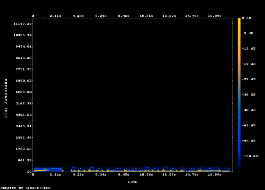
Task: Click the 9474.61 Hz tick label
Action: [23, 47]
